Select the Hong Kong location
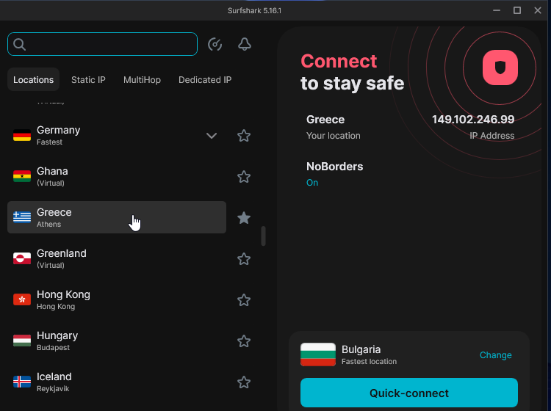 (x=117, y=299)
